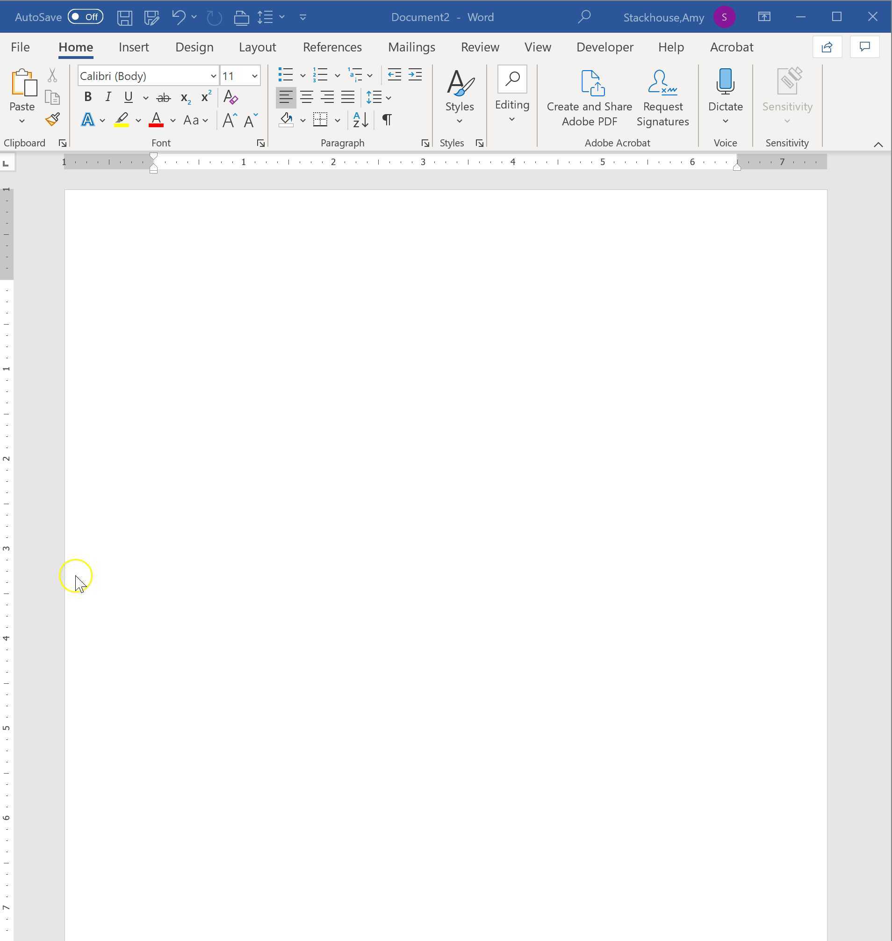The width and height of the screenshot is (892, 941).
Task: Click the Clear All Formatting icon
Action: [230, 97]
